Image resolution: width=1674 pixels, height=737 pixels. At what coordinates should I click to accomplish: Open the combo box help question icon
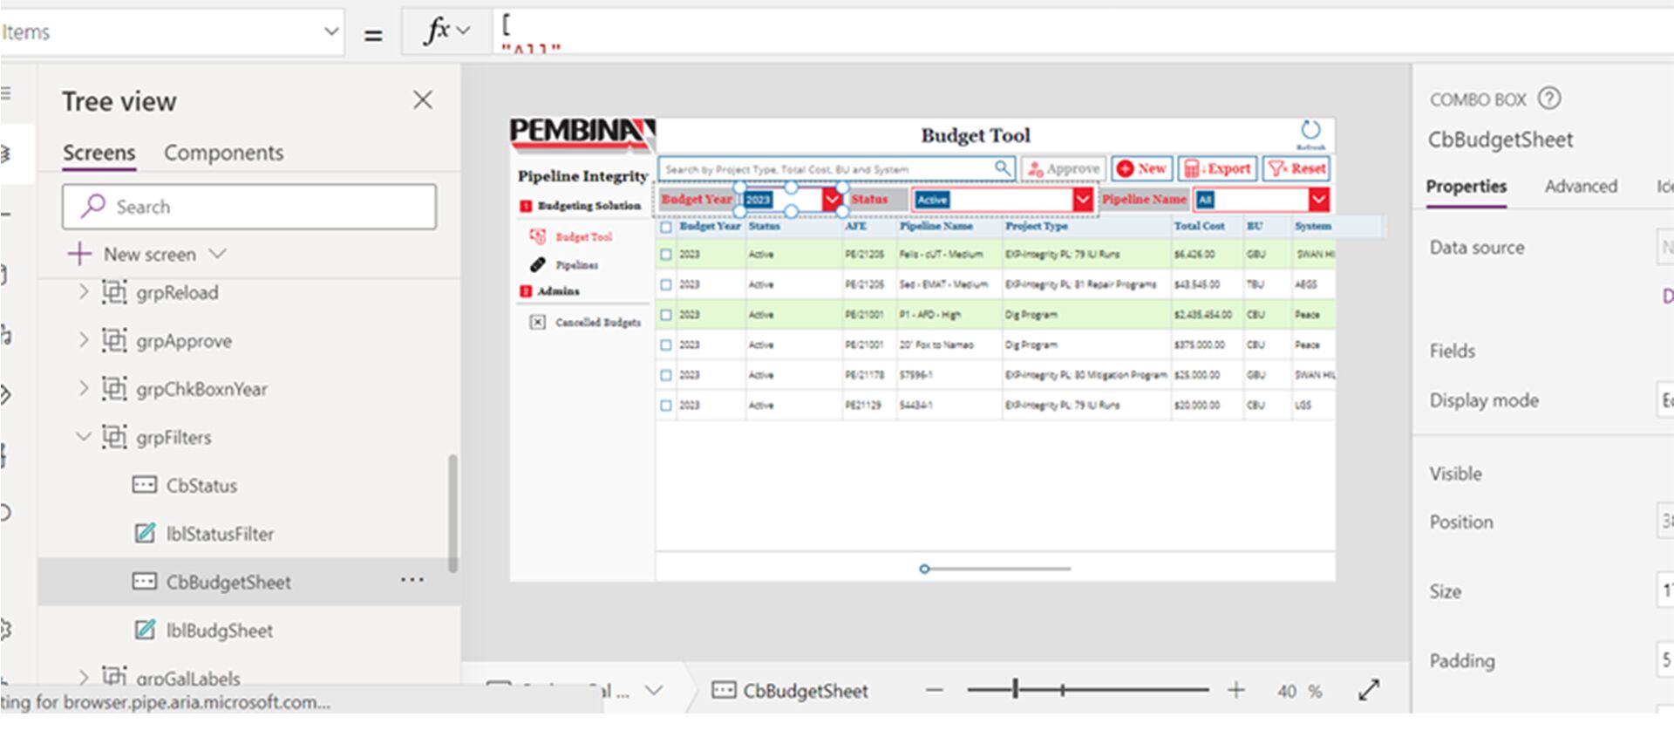point(1548,99)
